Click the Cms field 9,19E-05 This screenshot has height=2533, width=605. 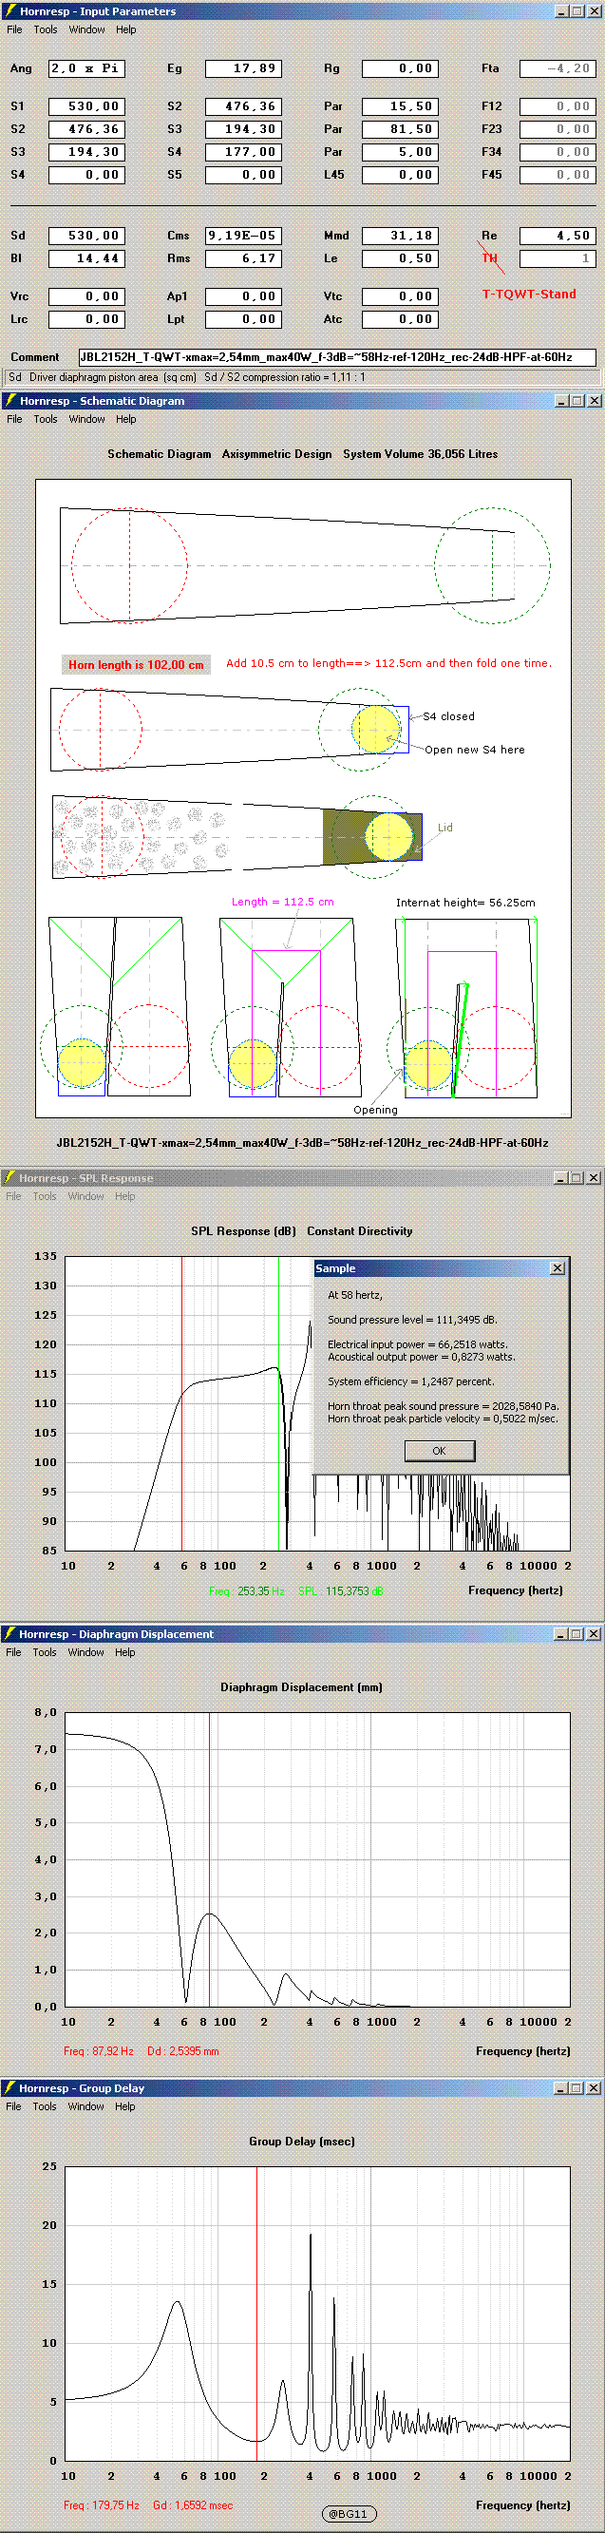coord(243,236)
